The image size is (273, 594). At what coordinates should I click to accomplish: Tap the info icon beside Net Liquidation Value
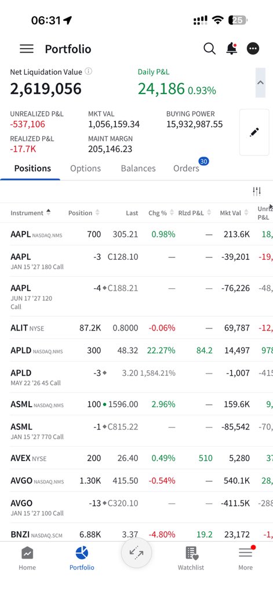[x=88, y=71]
